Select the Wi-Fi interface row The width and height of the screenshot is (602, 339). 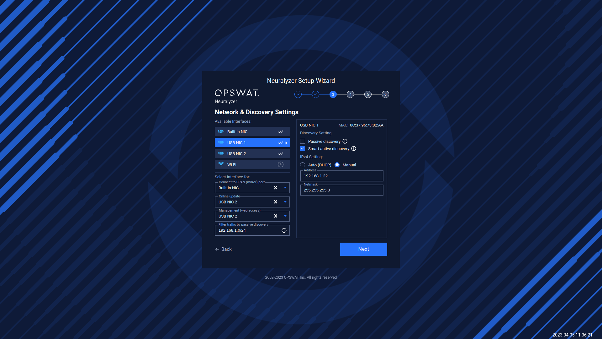coord(252,164)
